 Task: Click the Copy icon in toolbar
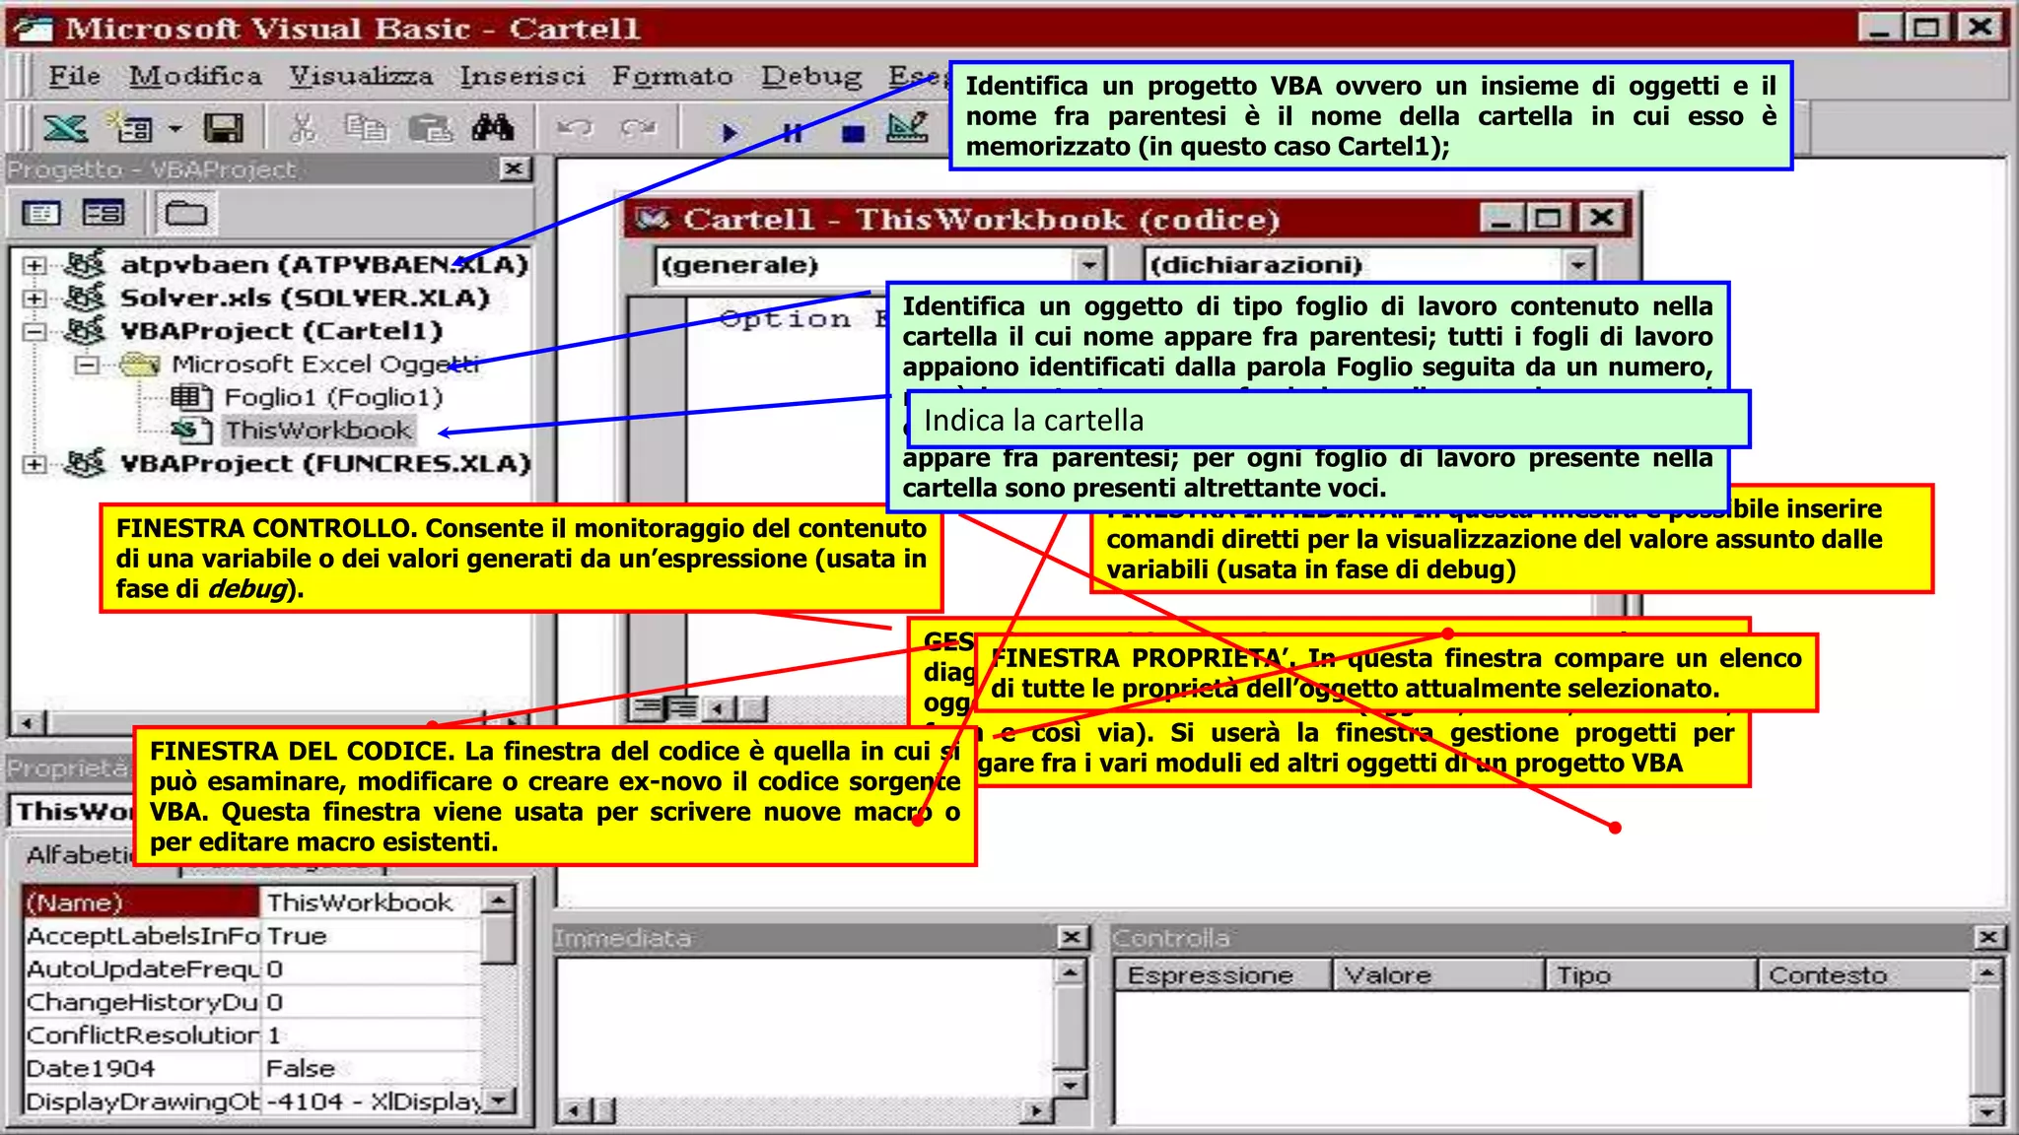tap(366, 128)
